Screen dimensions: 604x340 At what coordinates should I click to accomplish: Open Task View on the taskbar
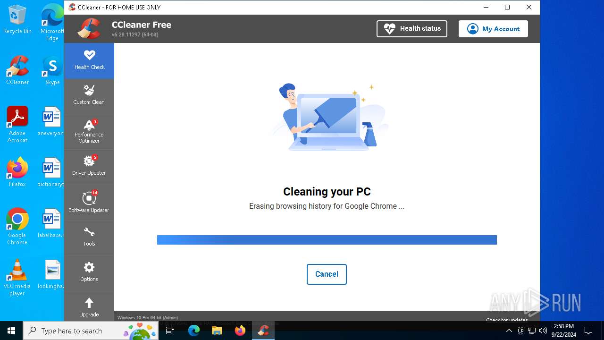click(170, 331)
